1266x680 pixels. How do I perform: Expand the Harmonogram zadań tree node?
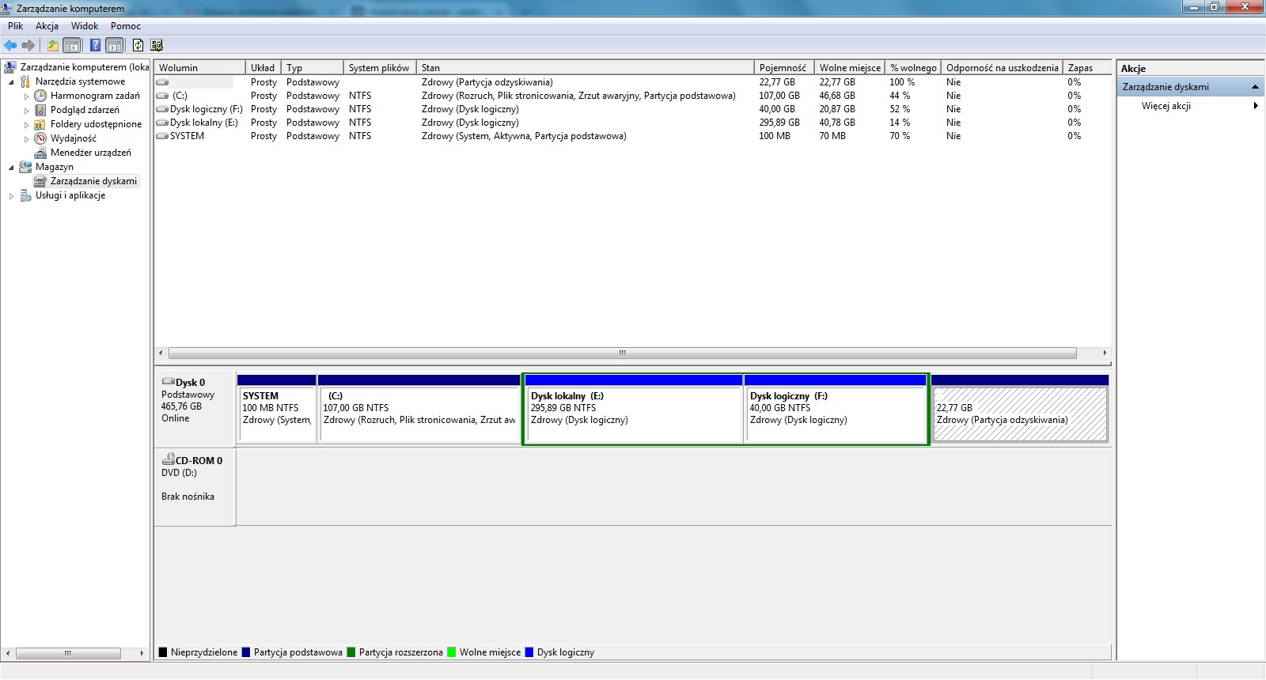[26, 96]
